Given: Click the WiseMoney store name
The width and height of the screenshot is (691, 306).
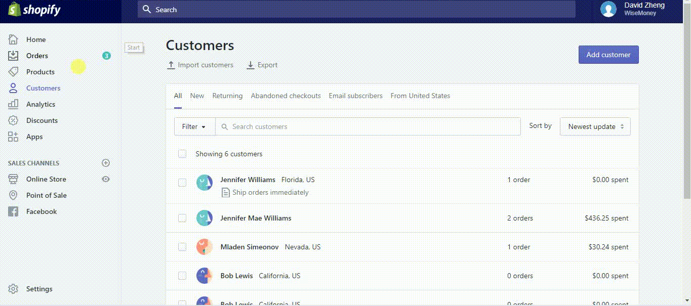Looking at the screenshot, I should 640,13.
